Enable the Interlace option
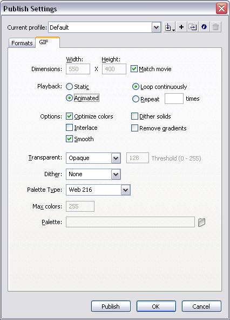Viewport: 230px width, 320px height. (x=69, y=128)
